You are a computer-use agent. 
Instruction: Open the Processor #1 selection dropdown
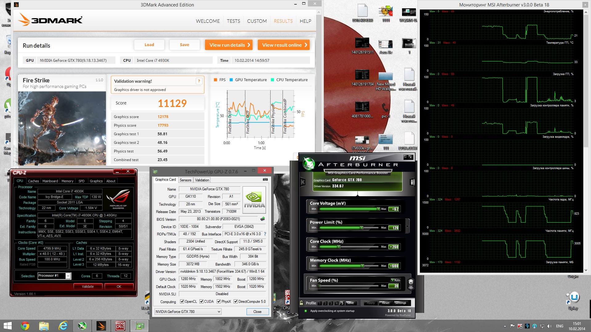pyautogui.click(x=54, y=276)
